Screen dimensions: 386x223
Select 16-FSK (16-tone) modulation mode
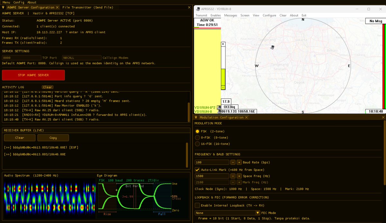pos(198,144)
